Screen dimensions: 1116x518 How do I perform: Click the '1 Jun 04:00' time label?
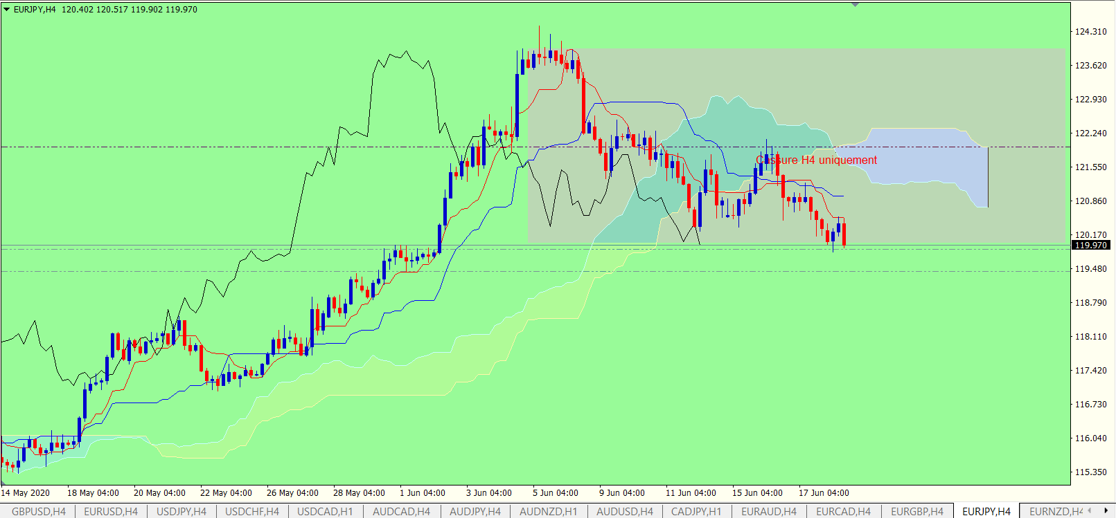point(423,493)
